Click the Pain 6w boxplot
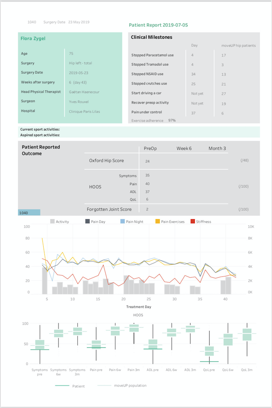The image size is (272, 408). coord(115,331)
